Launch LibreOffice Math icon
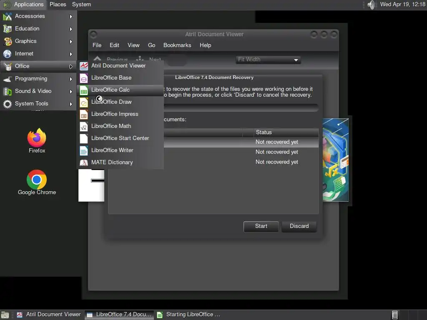The height and width of the screenshot is (320, 427). (83, 127)
